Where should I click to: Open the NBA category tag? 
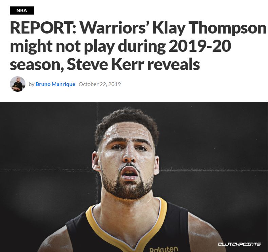pos(22,10)
